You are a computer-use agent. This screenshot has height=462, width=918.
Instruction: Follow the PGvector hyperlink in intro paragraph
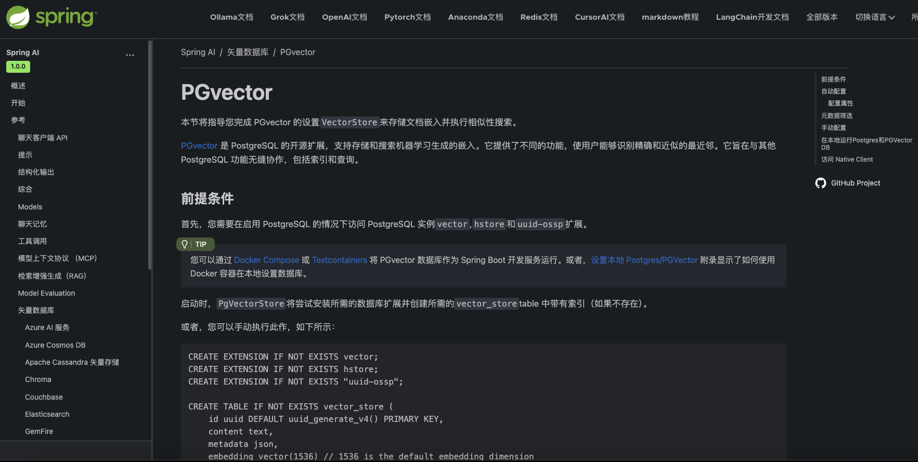click(199, 146)
